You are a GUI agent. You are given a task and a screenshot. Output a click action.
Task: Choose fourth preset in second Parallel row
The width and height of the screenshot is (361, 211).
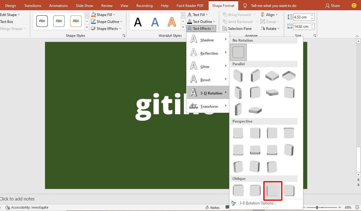[289, 93]
